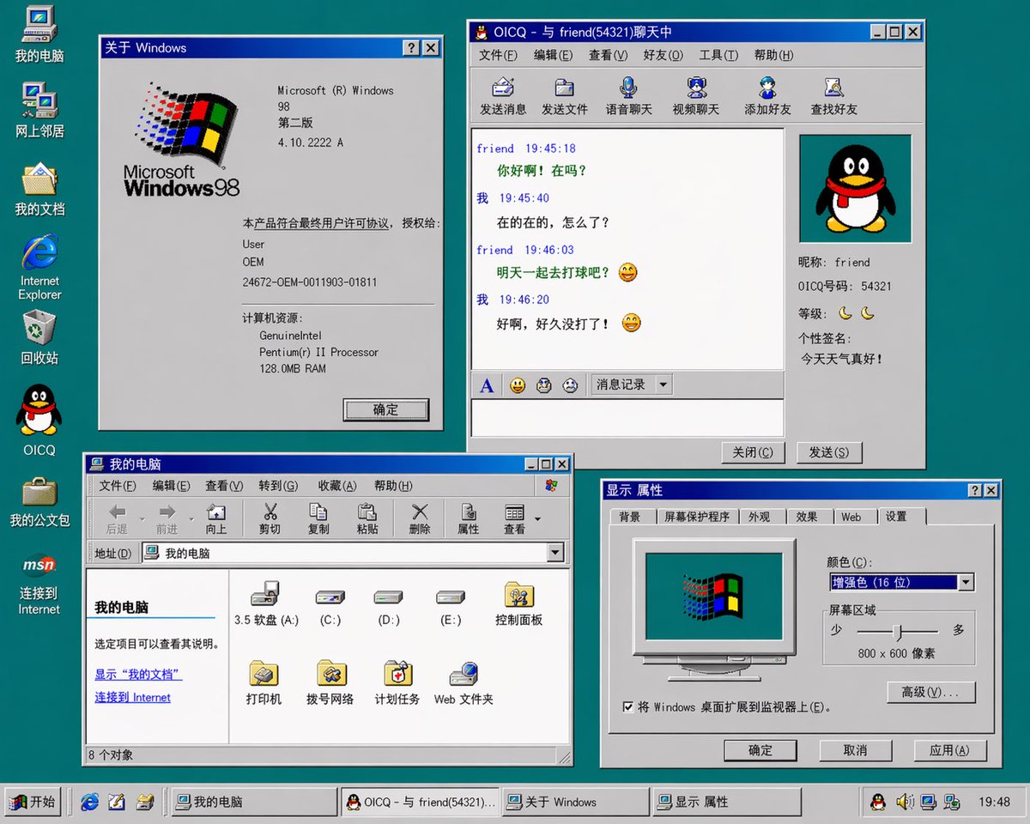Click 发送文件 icon in OICQ toolbar
This screenshot has height=824, width=1030.
coord(565,96)
